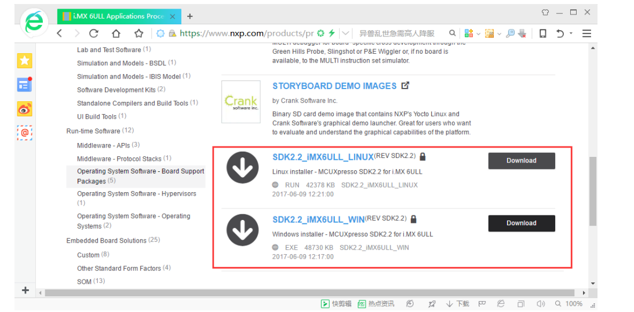Screen dimensions: 634x312
Task: Open the address bar history dropdown
Action: click(346, 33)
